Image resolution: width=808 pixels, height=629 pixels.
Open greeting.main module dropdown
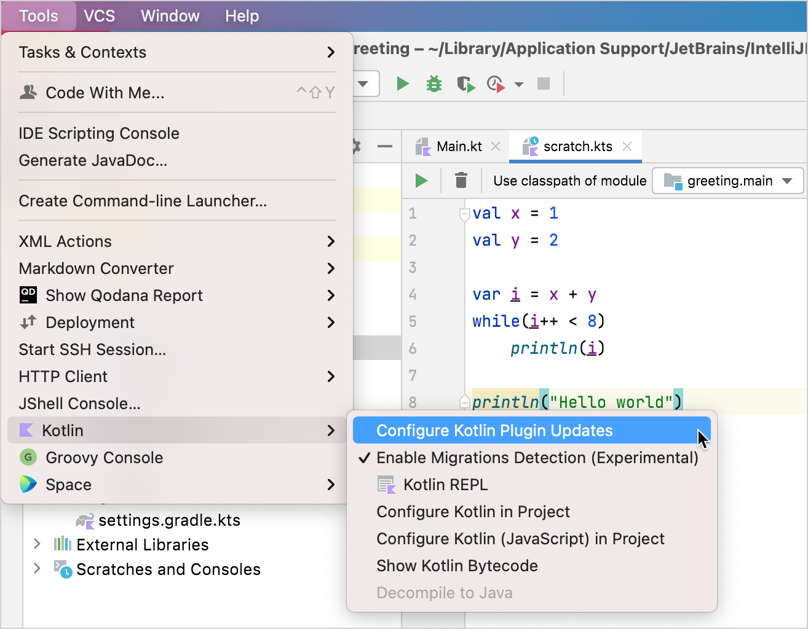click(x=728, y=181)
